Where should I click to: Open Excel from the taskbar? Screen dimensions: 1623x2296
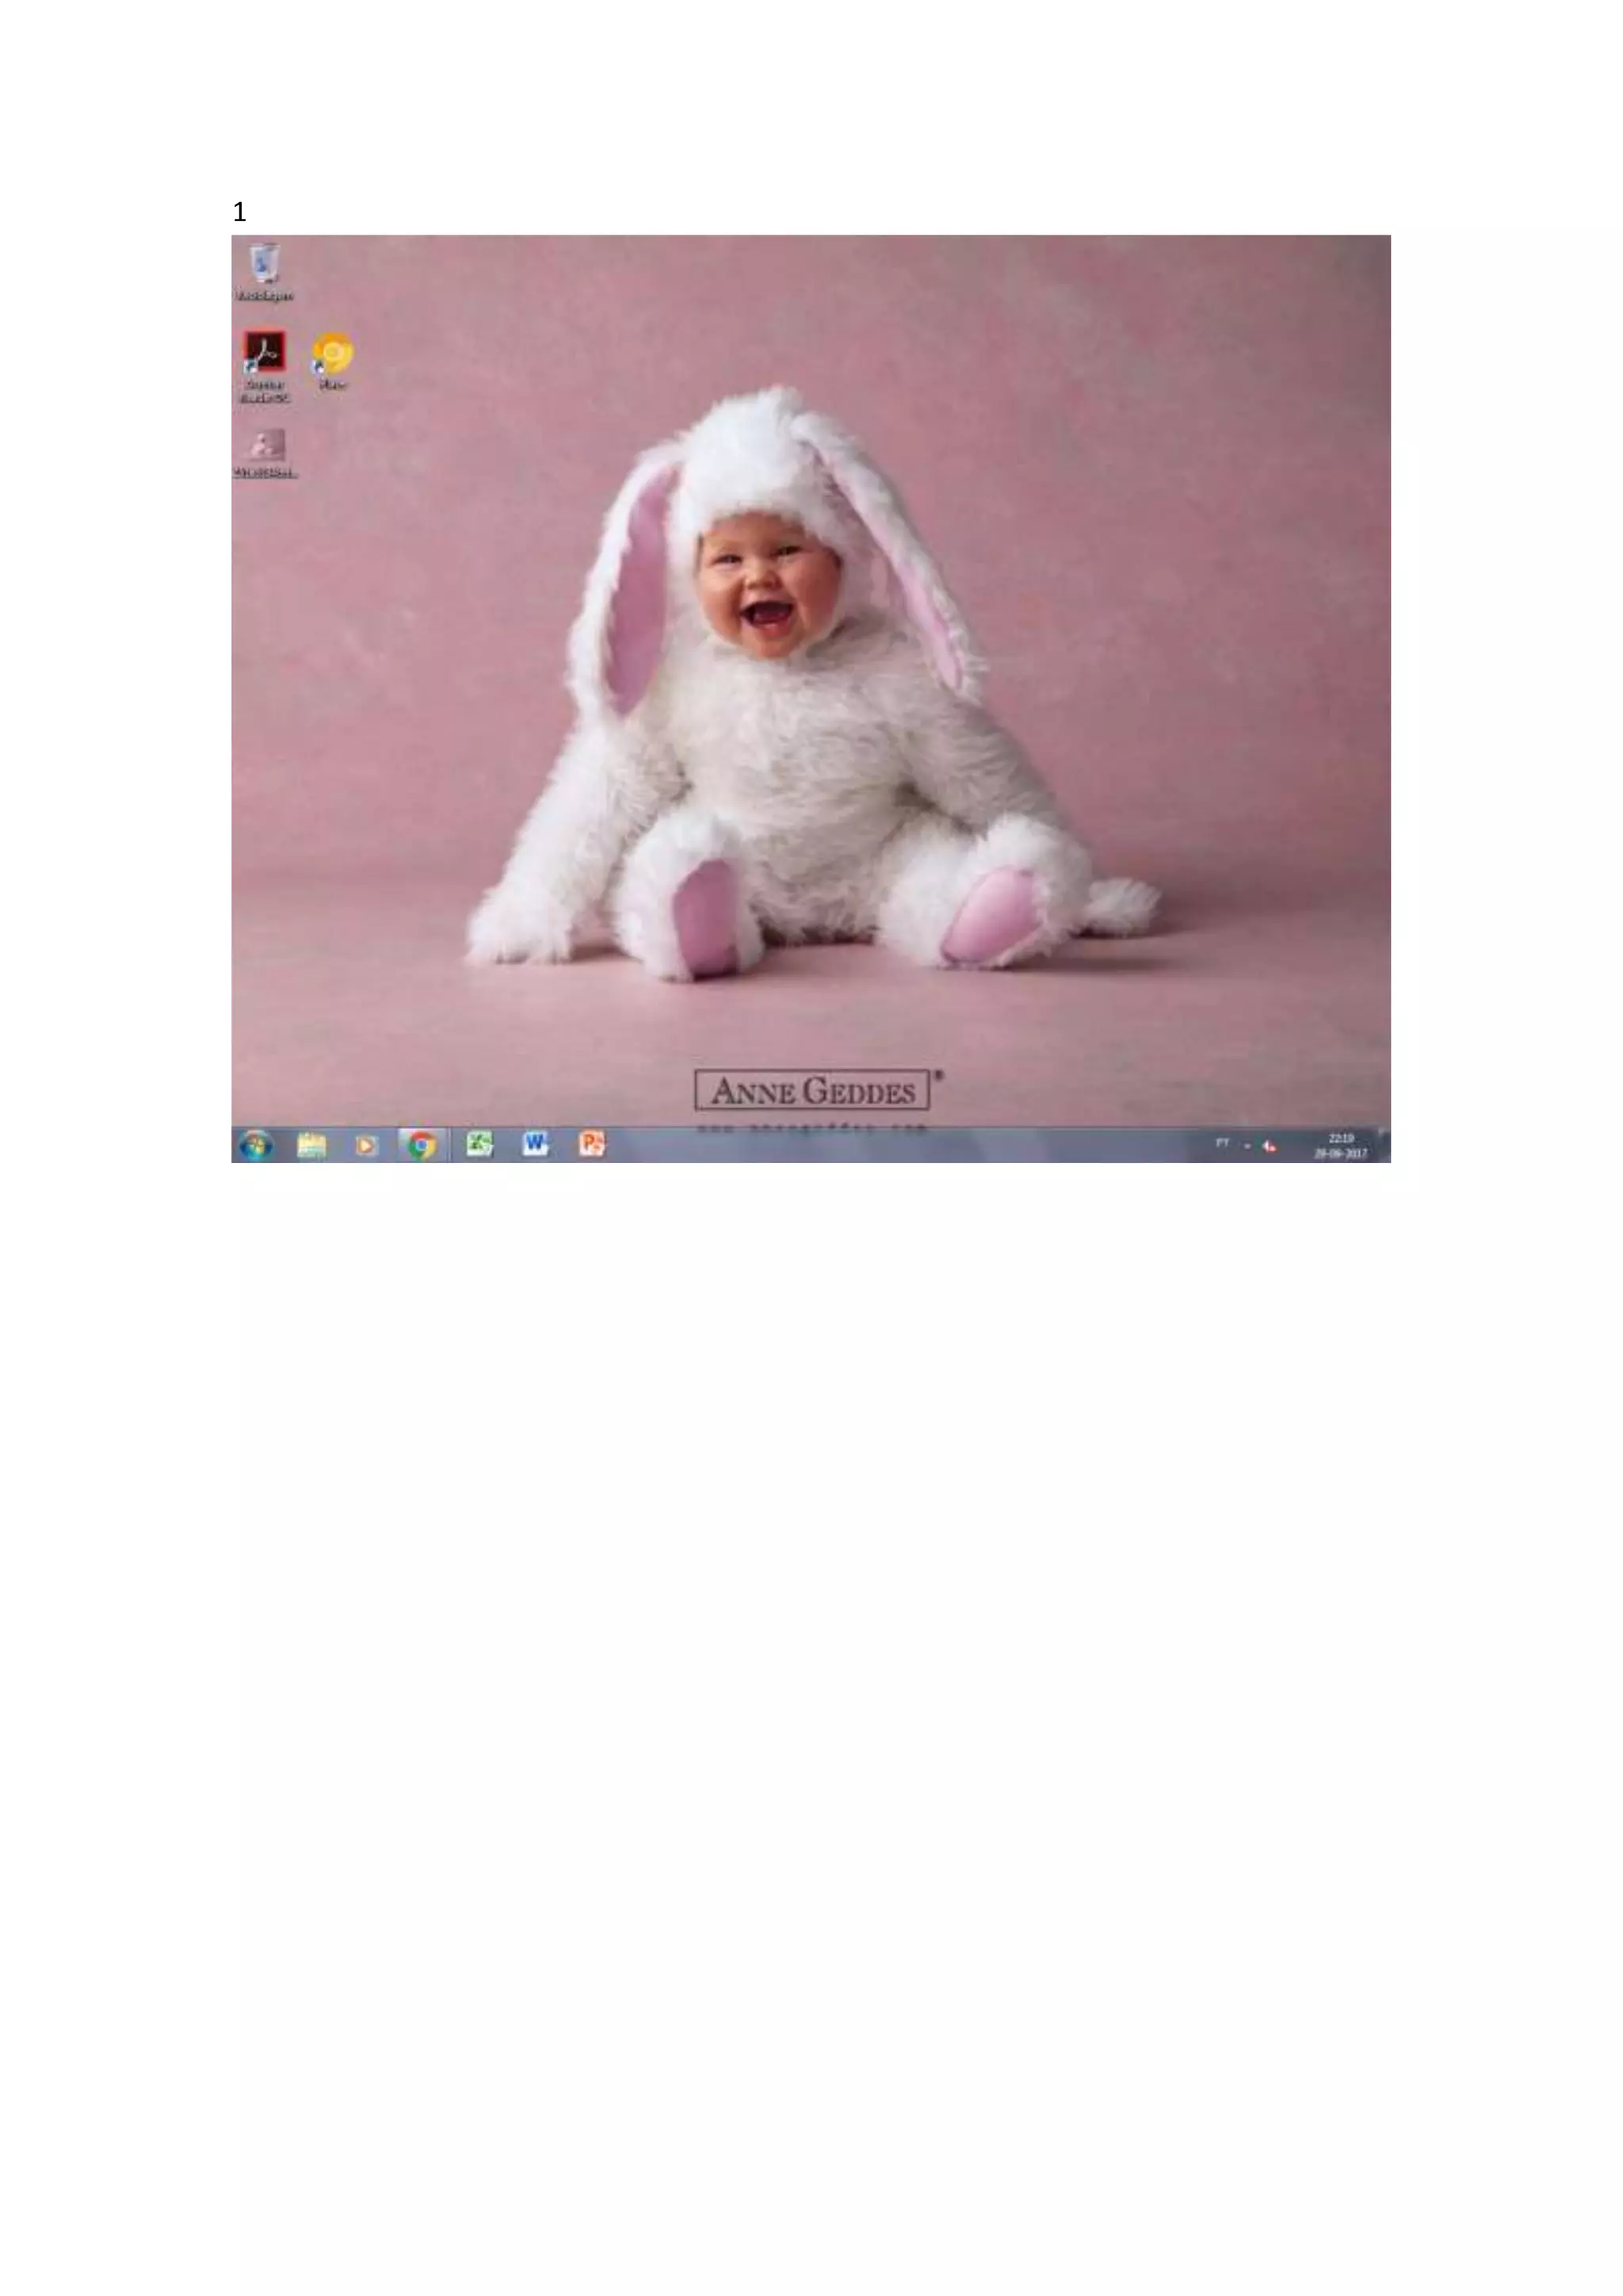point(479,1144)
